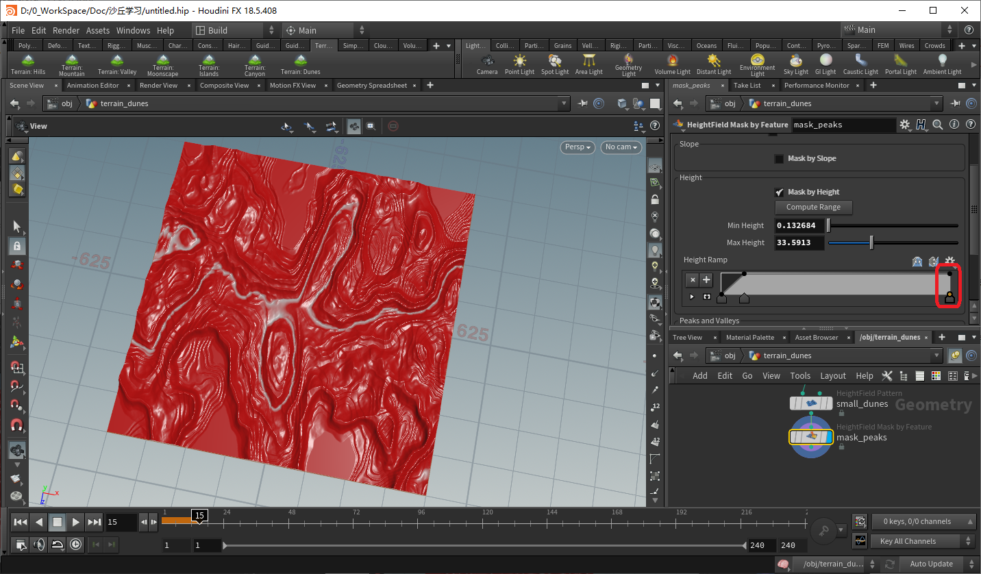This screenshot has height=574, width=981.
Task: Open the Windows menu
Action: 133,30
